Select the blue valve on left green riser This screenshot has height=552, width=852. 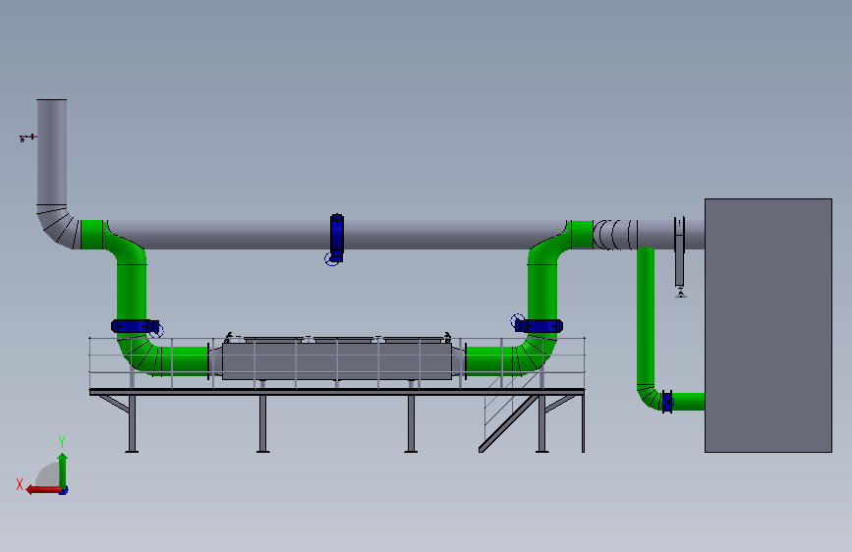pyautogui.click(x=135, y=326)
